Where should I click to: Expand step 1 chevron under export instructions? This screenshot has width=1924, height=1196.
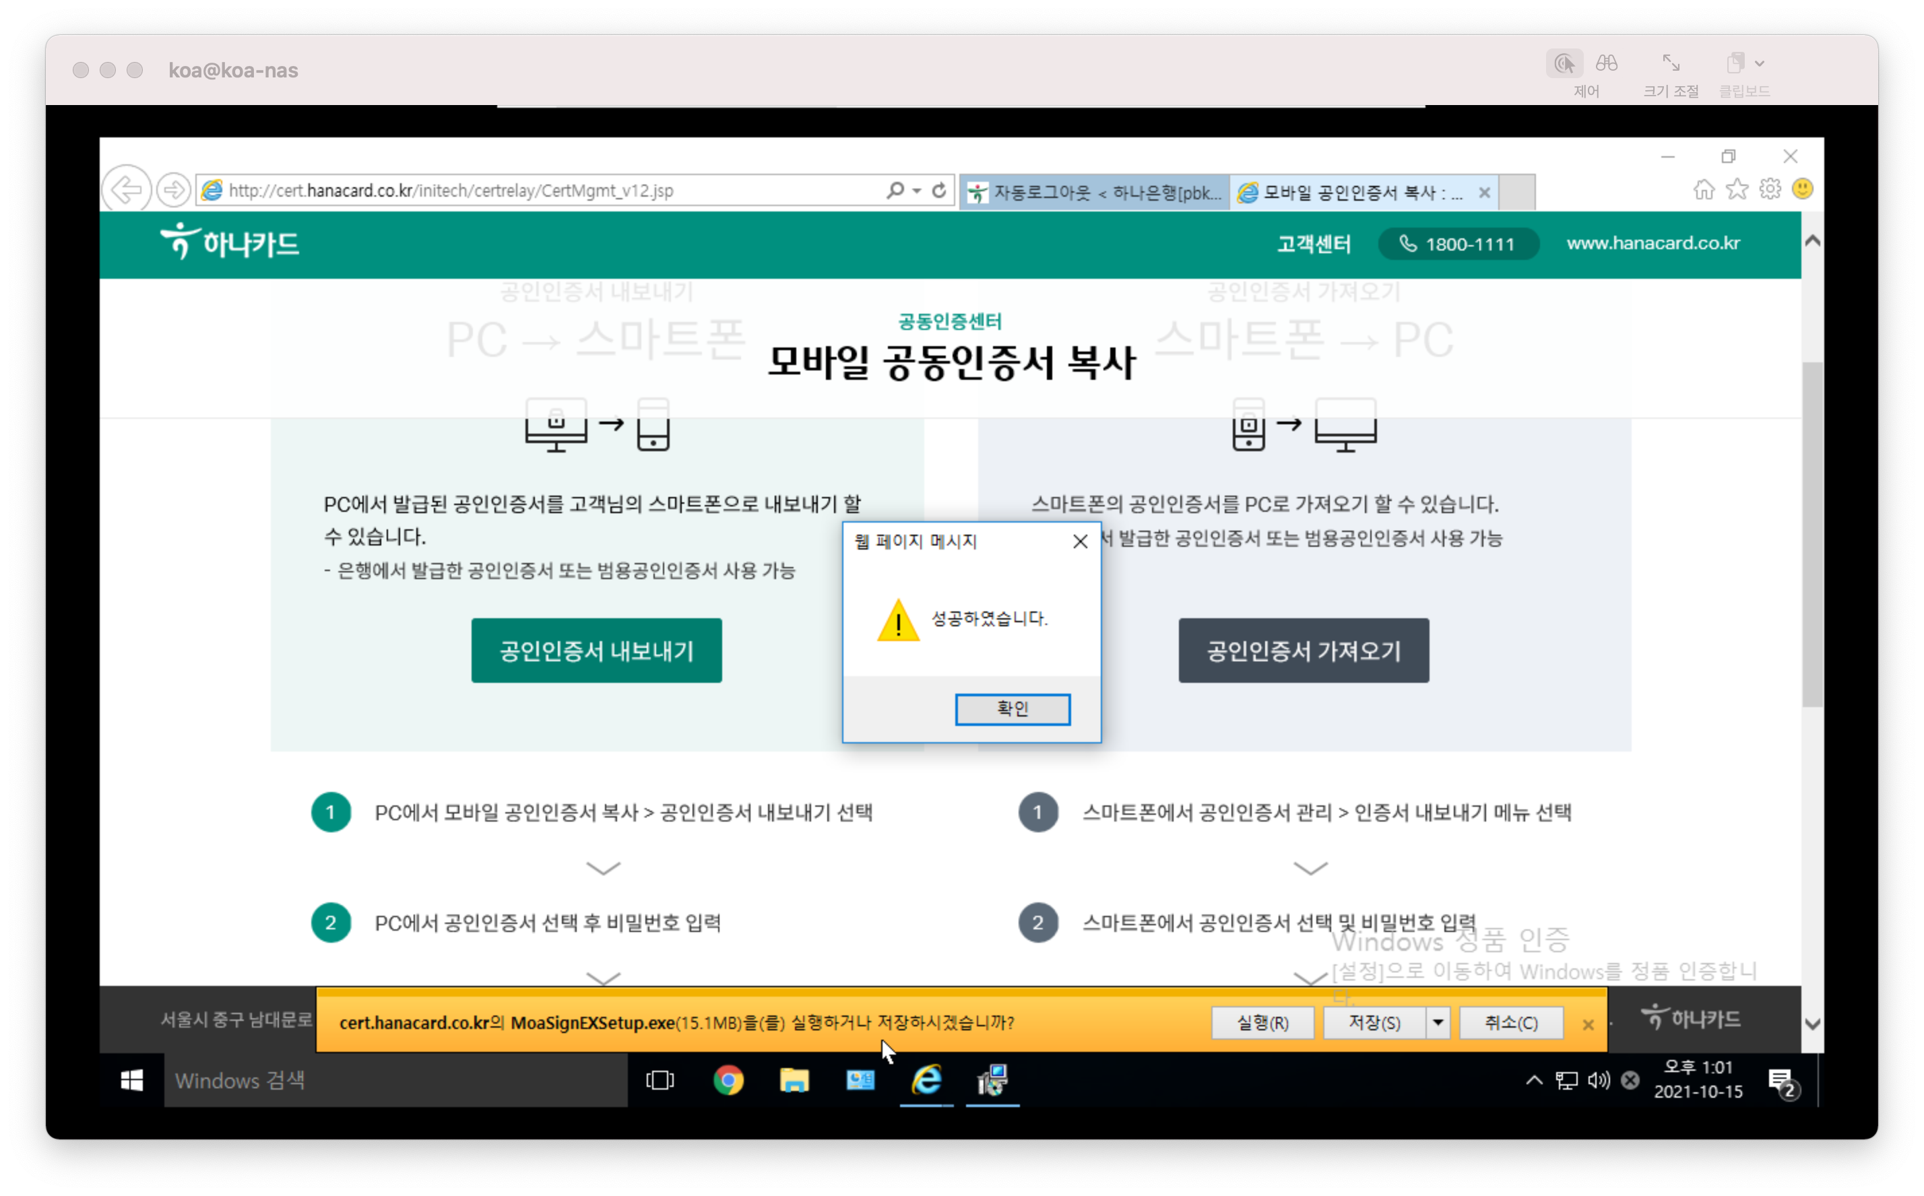point(603,869)
